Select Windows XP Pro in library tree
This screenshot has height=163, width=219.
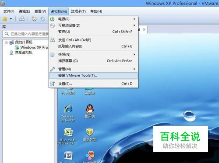pos(34,47)
